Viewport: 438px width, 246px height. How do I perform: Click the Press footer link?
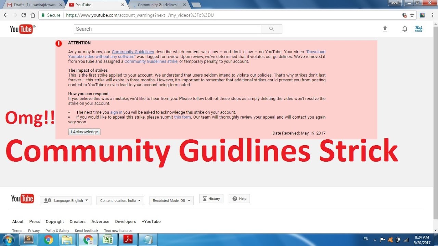[x=35, y=221]
